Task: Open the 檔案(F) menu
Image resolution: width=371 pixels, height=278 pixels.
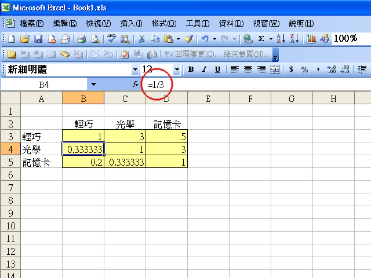Action: coord(32,23)
